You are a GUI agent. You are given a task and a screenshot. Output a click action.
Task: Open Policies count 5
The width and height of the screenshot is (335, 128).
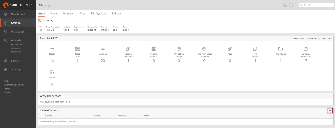pos(52,84)
